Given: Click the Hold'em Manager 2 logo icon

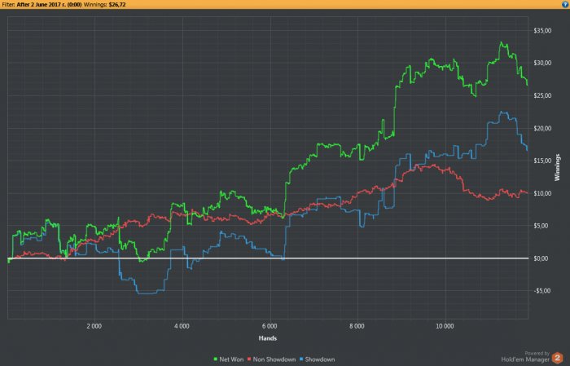Looking at the screenshot, I should click(x=557, y=358).
